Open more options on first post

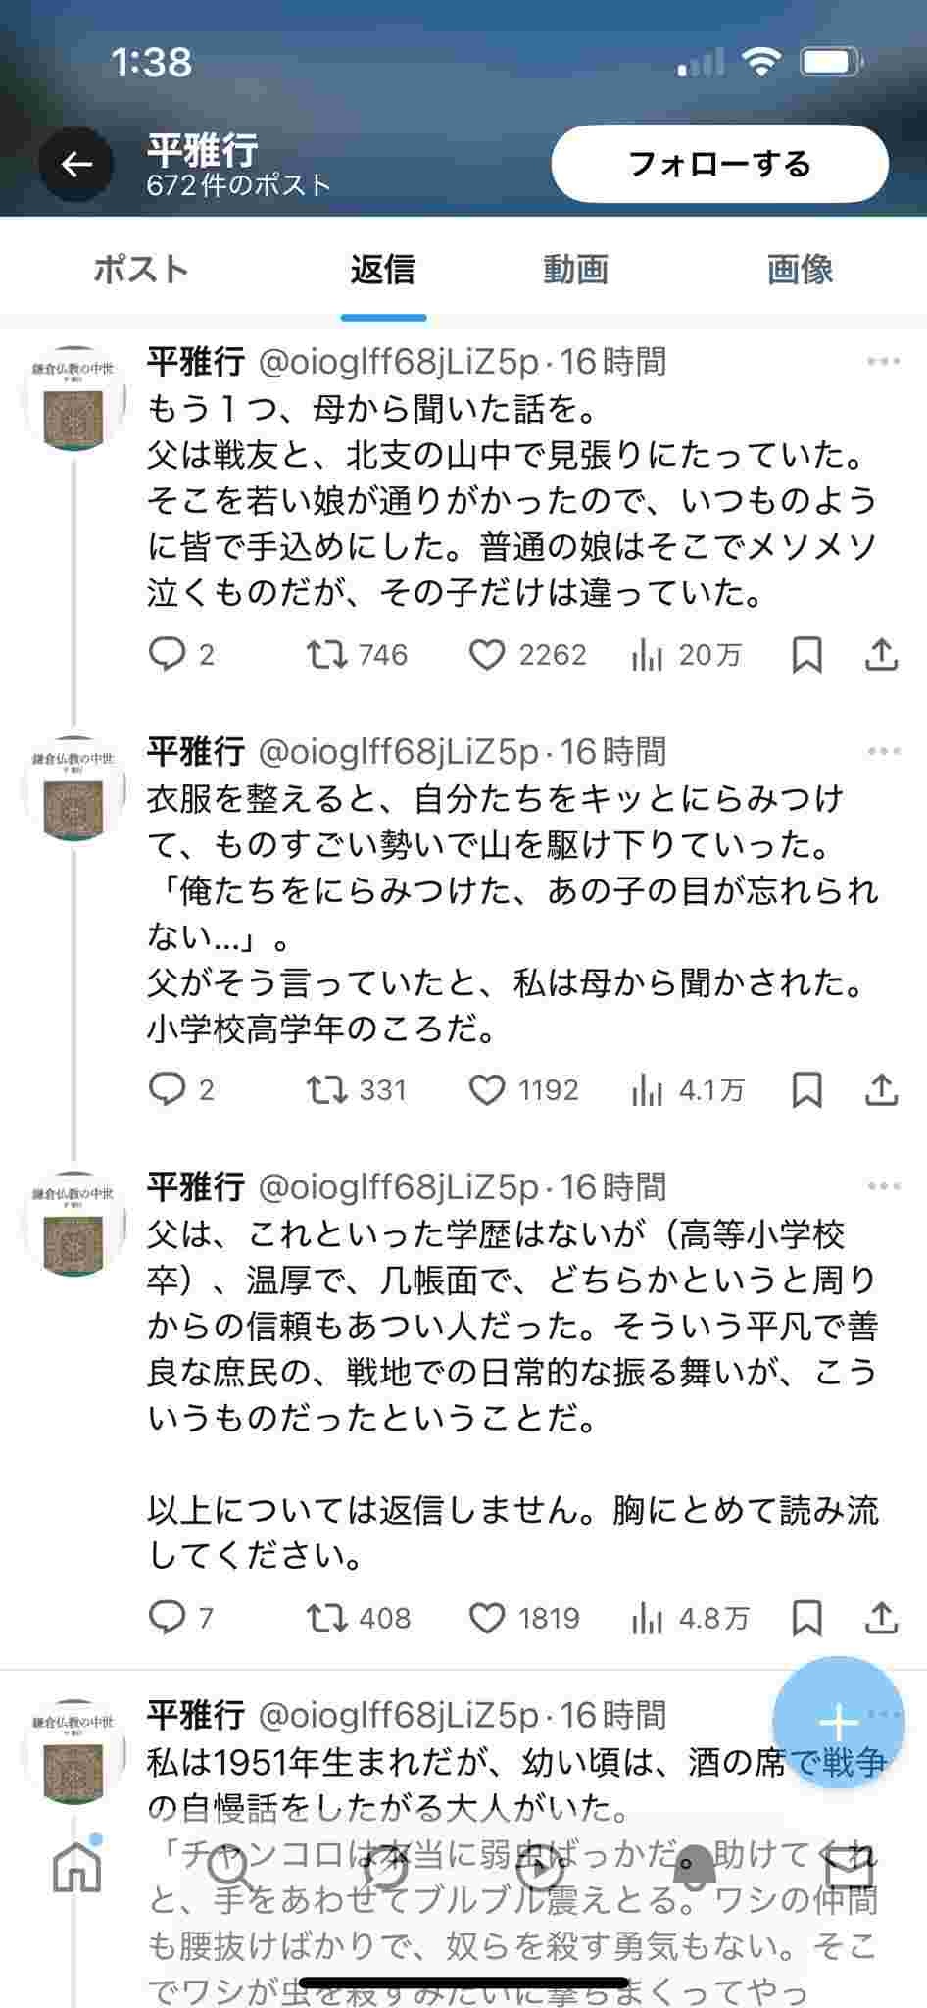click(883, 362)
